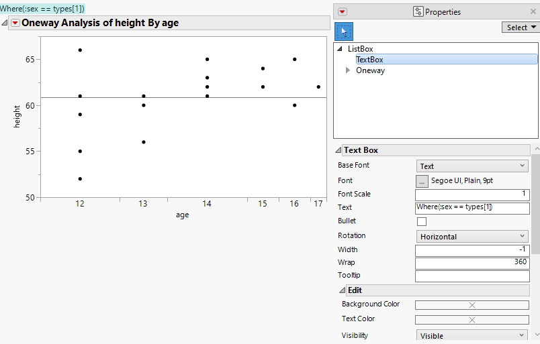Collapse the Edit section
Viewport: 540px width, 344px height.
coord(342,290)
